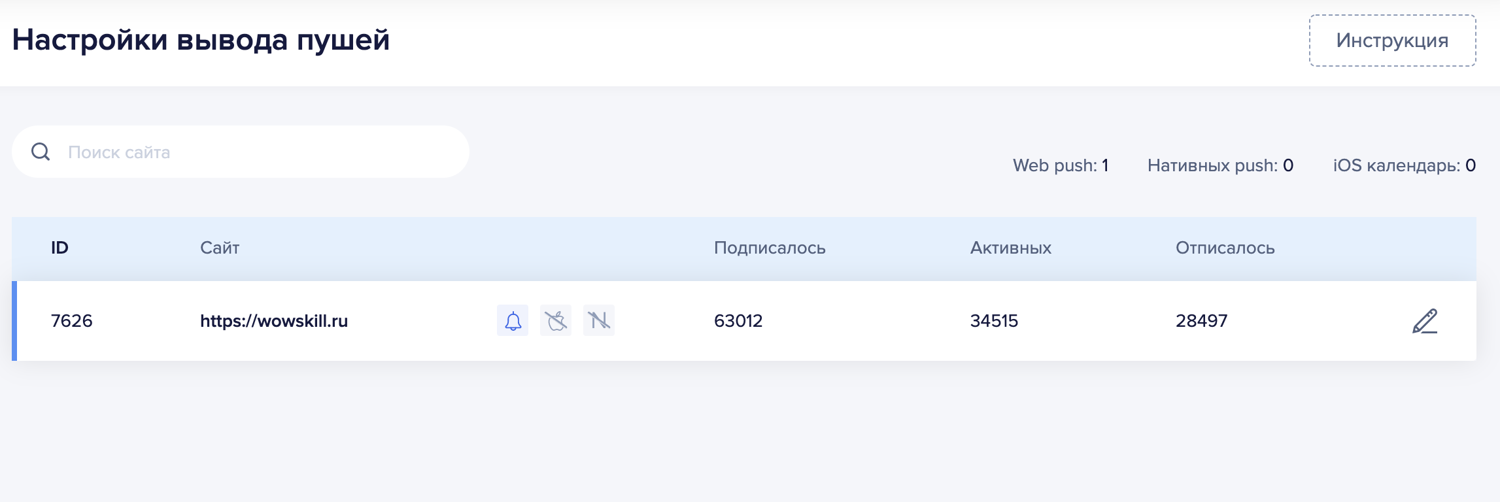The height and width of the screenshot is (502, 1500).
Task: Click the crossed-out Apple icon
Action: point(556,320)
